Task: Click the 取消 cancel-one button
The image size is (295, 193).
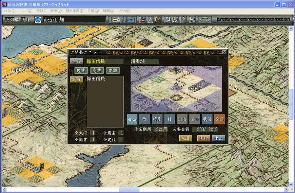Action: [x=207, y=119]
